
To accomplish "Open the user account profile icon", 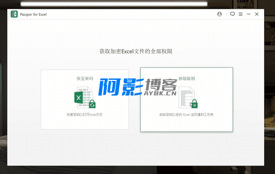I will click(220, 14).
